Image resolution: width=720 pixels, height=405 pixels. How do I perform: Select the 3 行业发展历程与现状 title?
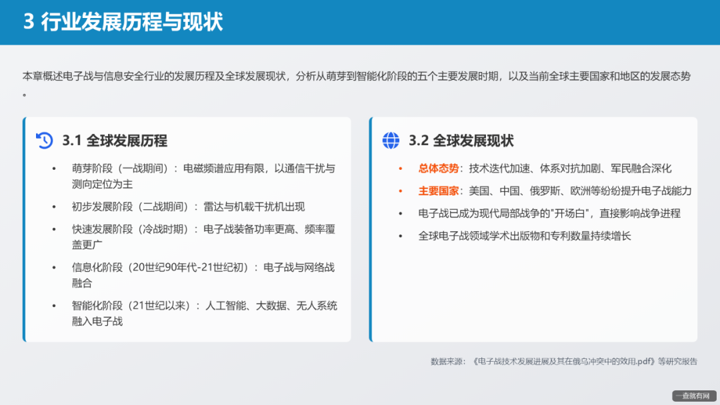pyautogui.click(x=123, y=21)
